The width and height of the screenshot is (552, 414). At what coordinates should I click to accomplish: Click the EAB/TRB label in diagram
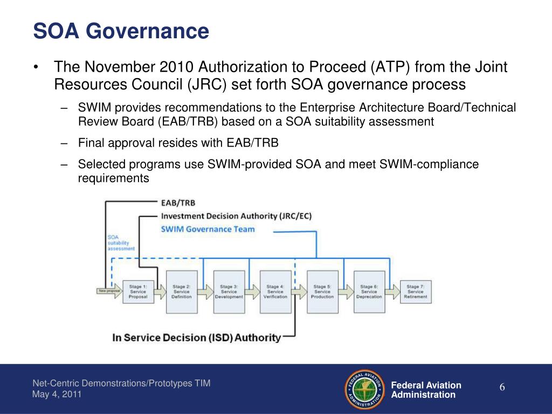[x=178, y=203]
